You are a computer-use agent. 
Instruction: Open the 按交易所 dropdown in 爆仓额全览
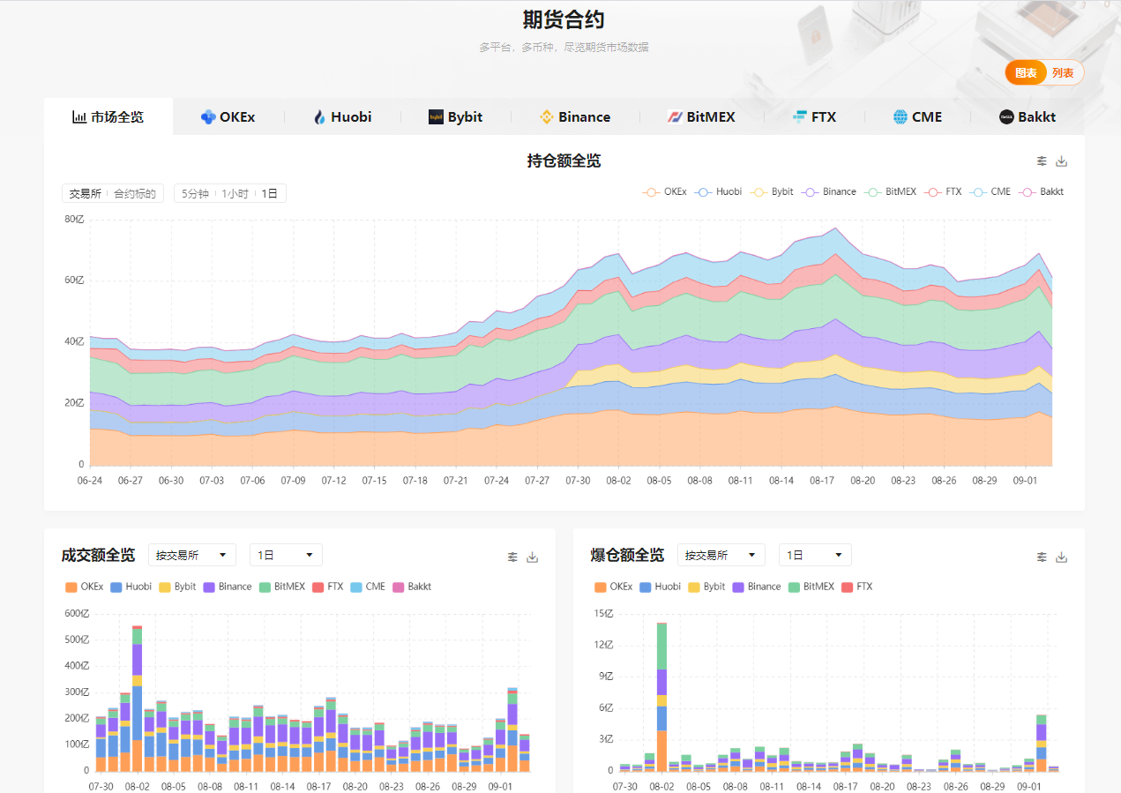[x=721, y=555]
